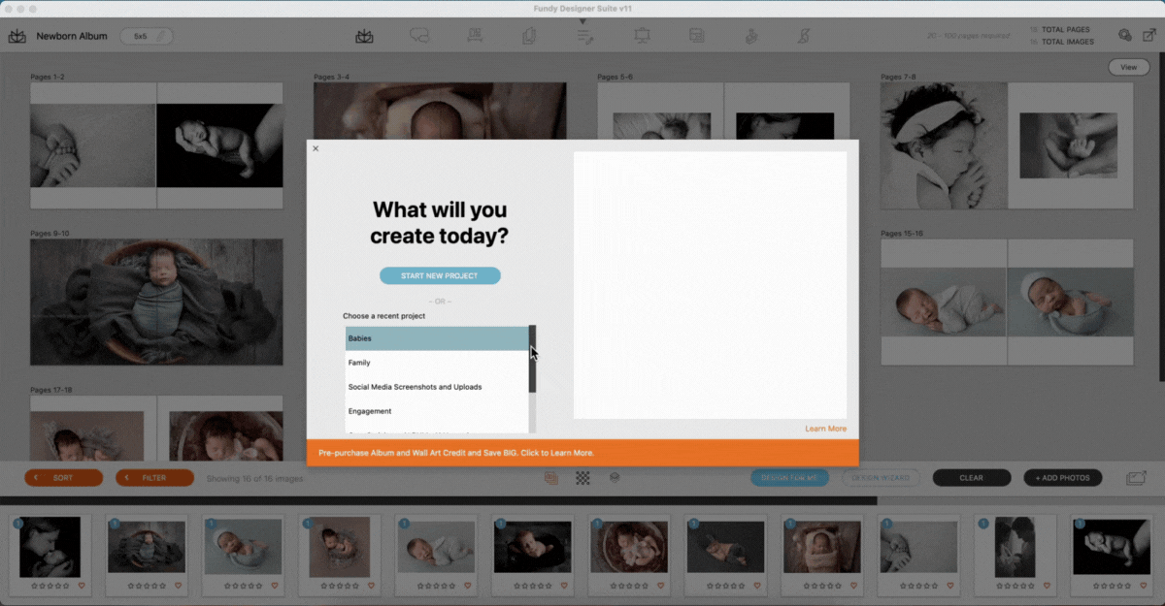
Task: Click the checkerboard icon in bottom bar
Action: click(582, 478)
